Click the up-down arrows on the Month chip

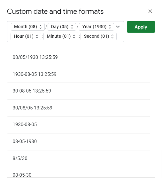(x=41, y=27)
